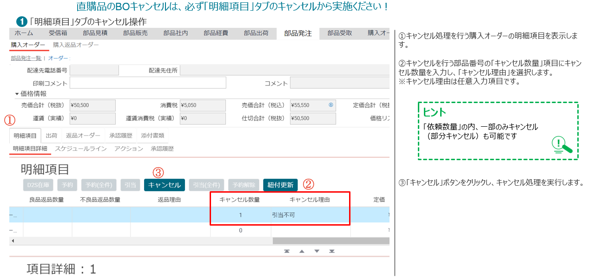Switch to the 部品受取 tab
The width and height of the screenshot is (601, 279).
tap(339, 33)
